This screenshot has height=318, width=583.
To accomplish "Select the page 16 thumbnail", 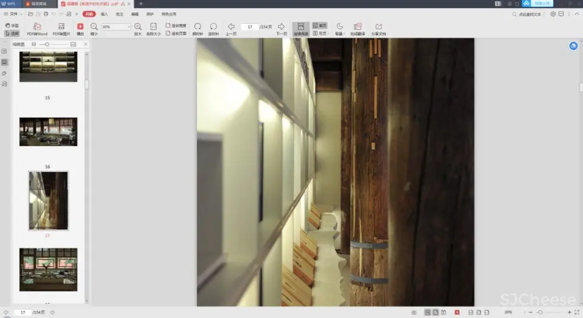I will click(48, 132).
